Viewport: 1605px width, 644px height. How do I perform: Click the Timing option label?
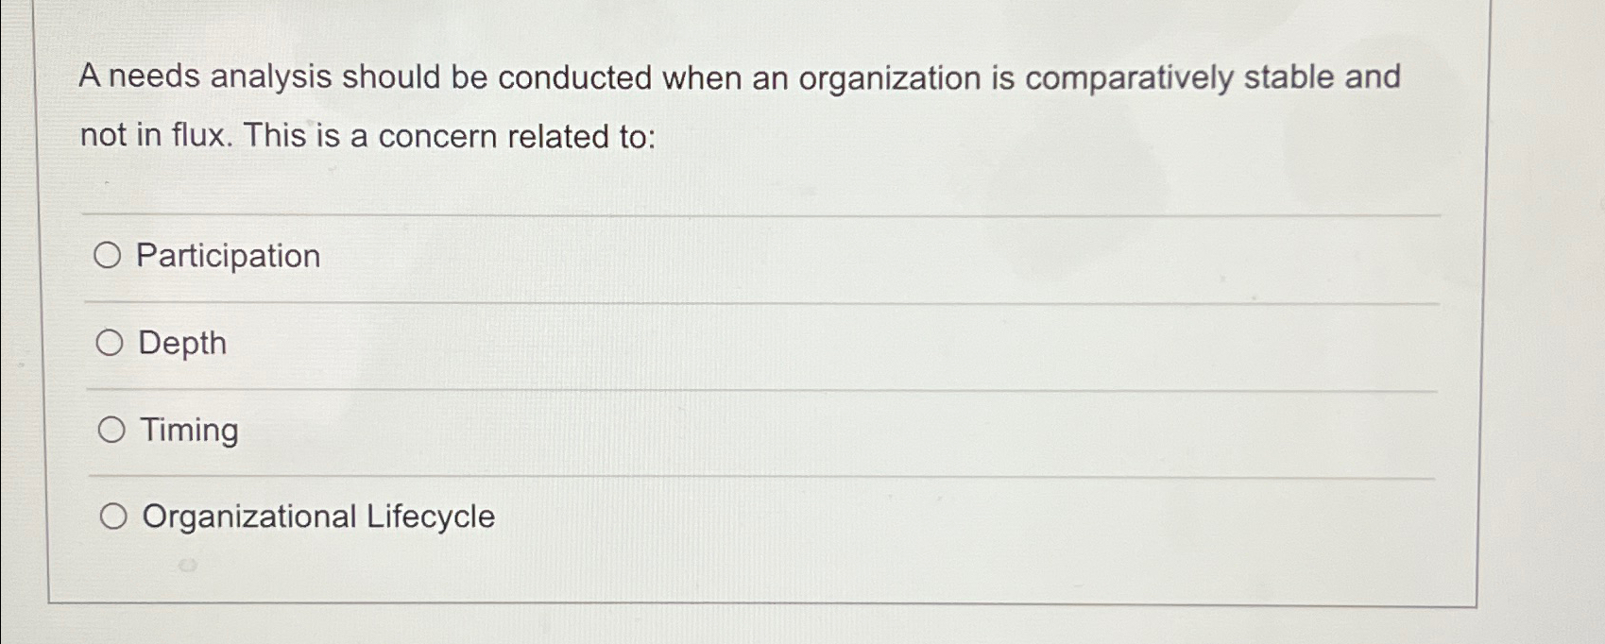tap(189, 431)
